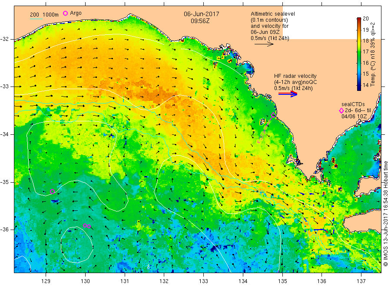Click the cyan depth contour legend line under 200

coord(36,19)
